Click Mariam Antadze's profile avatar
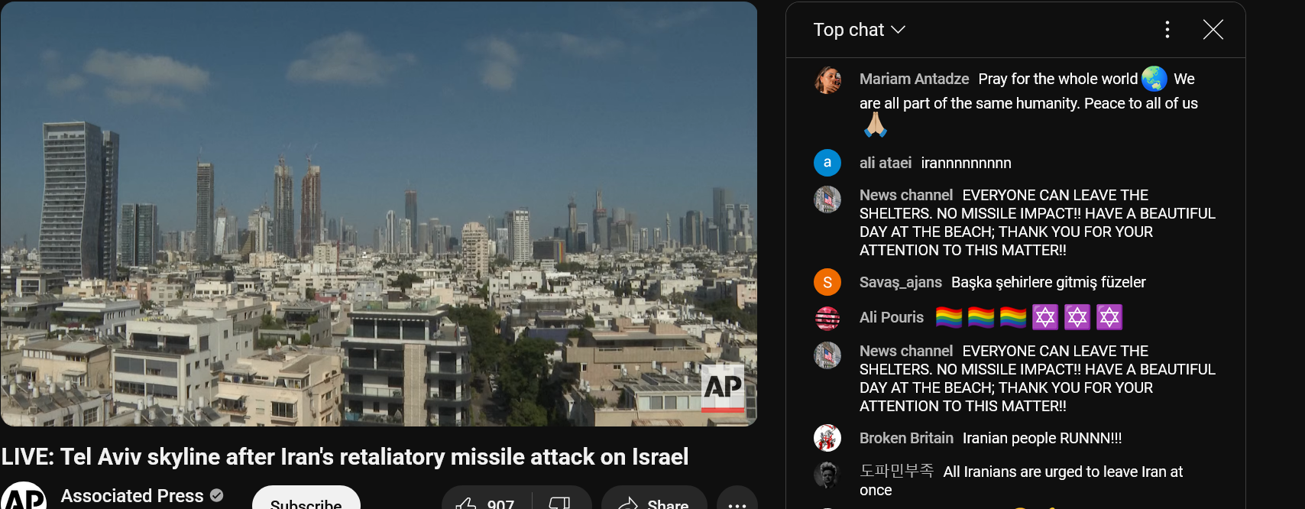1305x509 pixels. pyautogui.click(x=827, y=79)
